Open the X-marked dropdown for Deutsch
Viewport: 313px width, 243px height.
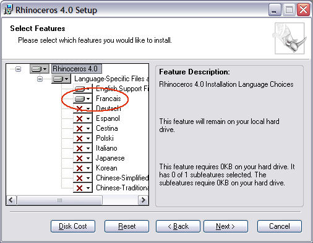[83, 108]
